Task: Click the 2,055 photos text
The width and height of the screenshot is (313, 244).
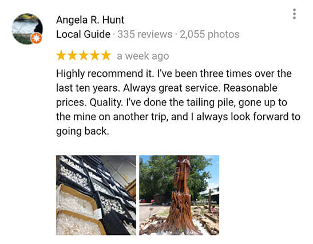Action: [209, 34]
